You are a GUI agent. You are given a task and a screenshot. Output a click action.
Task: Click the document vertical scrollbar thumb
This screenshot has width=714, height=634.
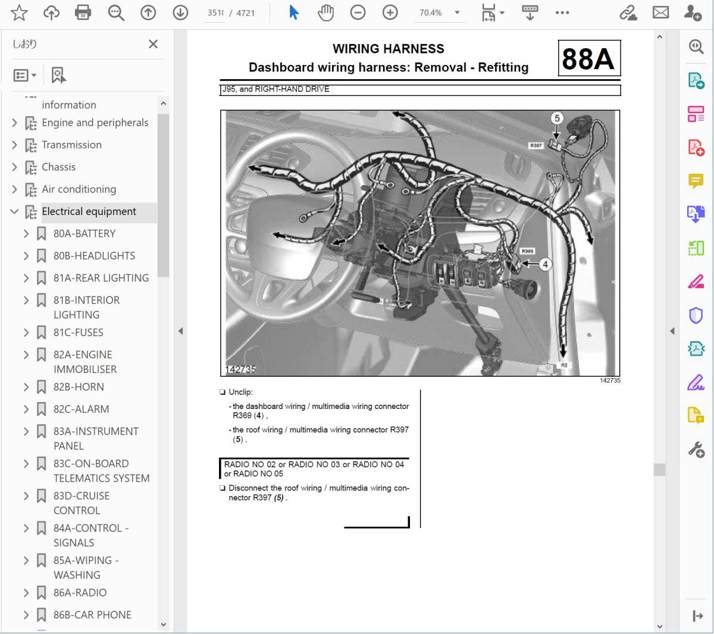point(659,470)
